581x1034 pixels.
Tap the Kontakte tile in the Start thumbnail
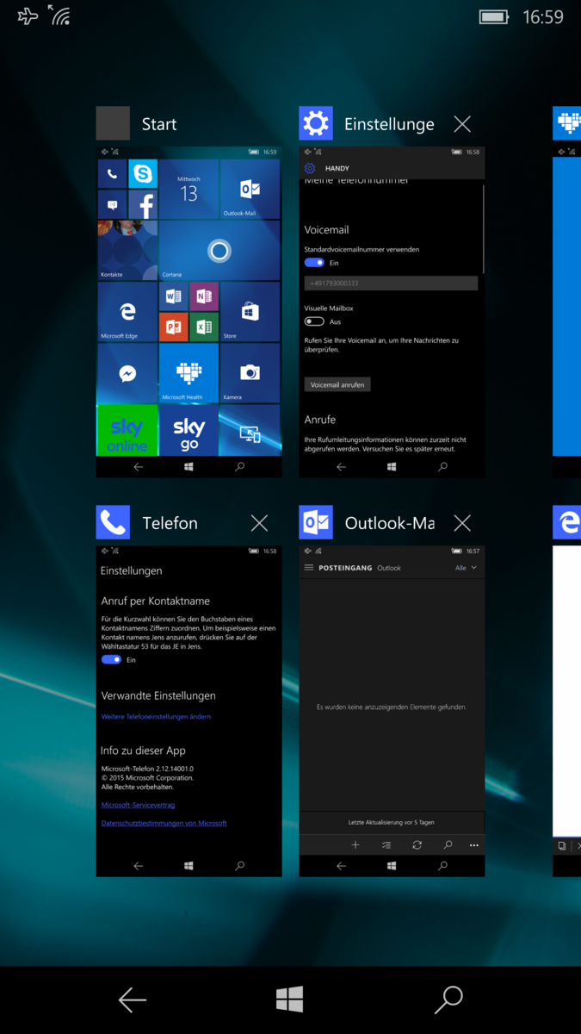click(x=127, y=250)
